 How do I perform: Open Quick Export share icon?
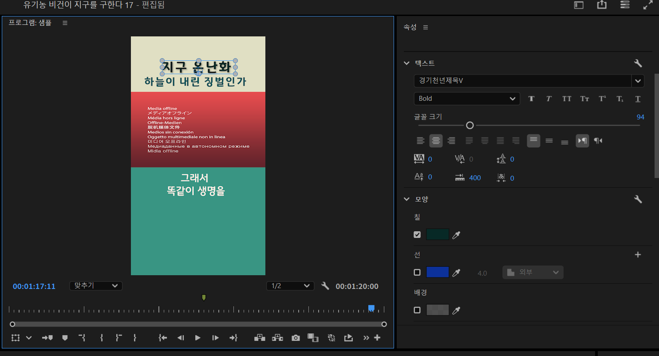[602, 5]
